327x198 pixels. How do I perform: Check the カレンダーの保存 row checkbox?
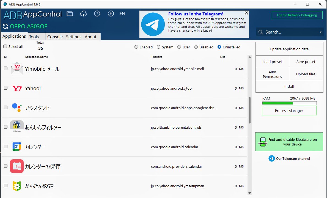point(6,166)
